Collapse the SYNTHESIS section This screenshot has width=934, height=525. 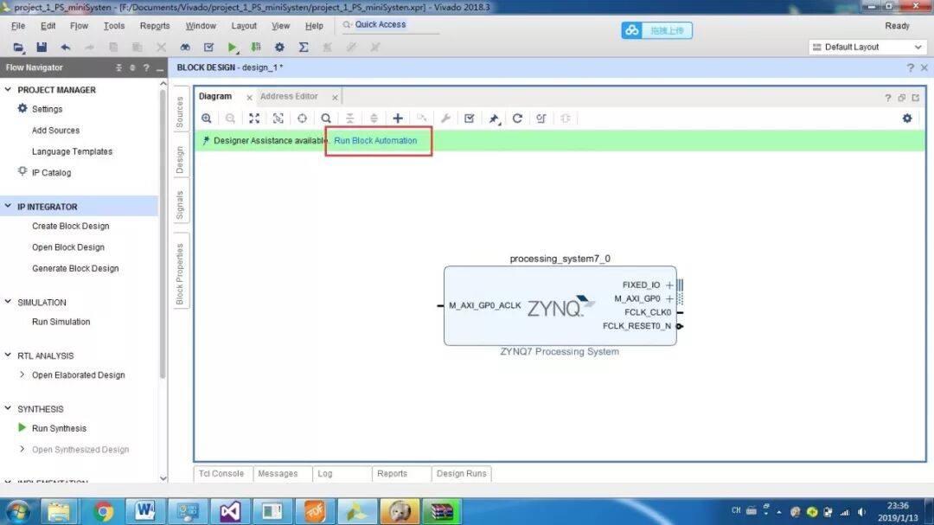pos(8,409)
